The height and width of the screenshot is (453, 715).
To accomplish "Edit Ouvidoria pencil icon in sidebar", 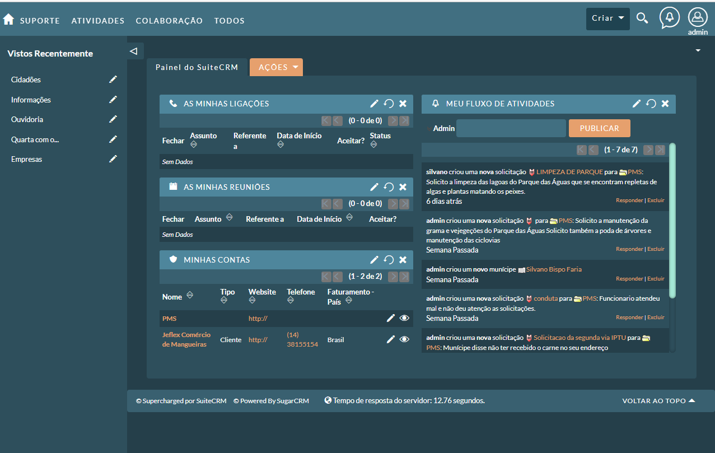I will coord(113,119).
